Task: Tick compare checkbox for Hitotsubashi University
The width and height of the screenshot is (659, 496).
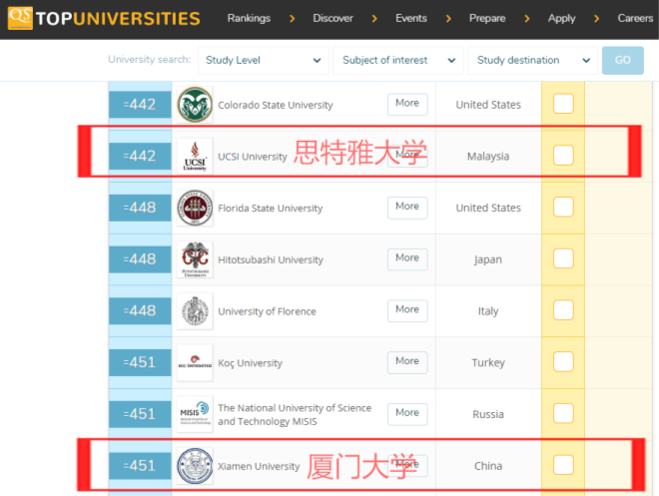Action: [563, 258]
